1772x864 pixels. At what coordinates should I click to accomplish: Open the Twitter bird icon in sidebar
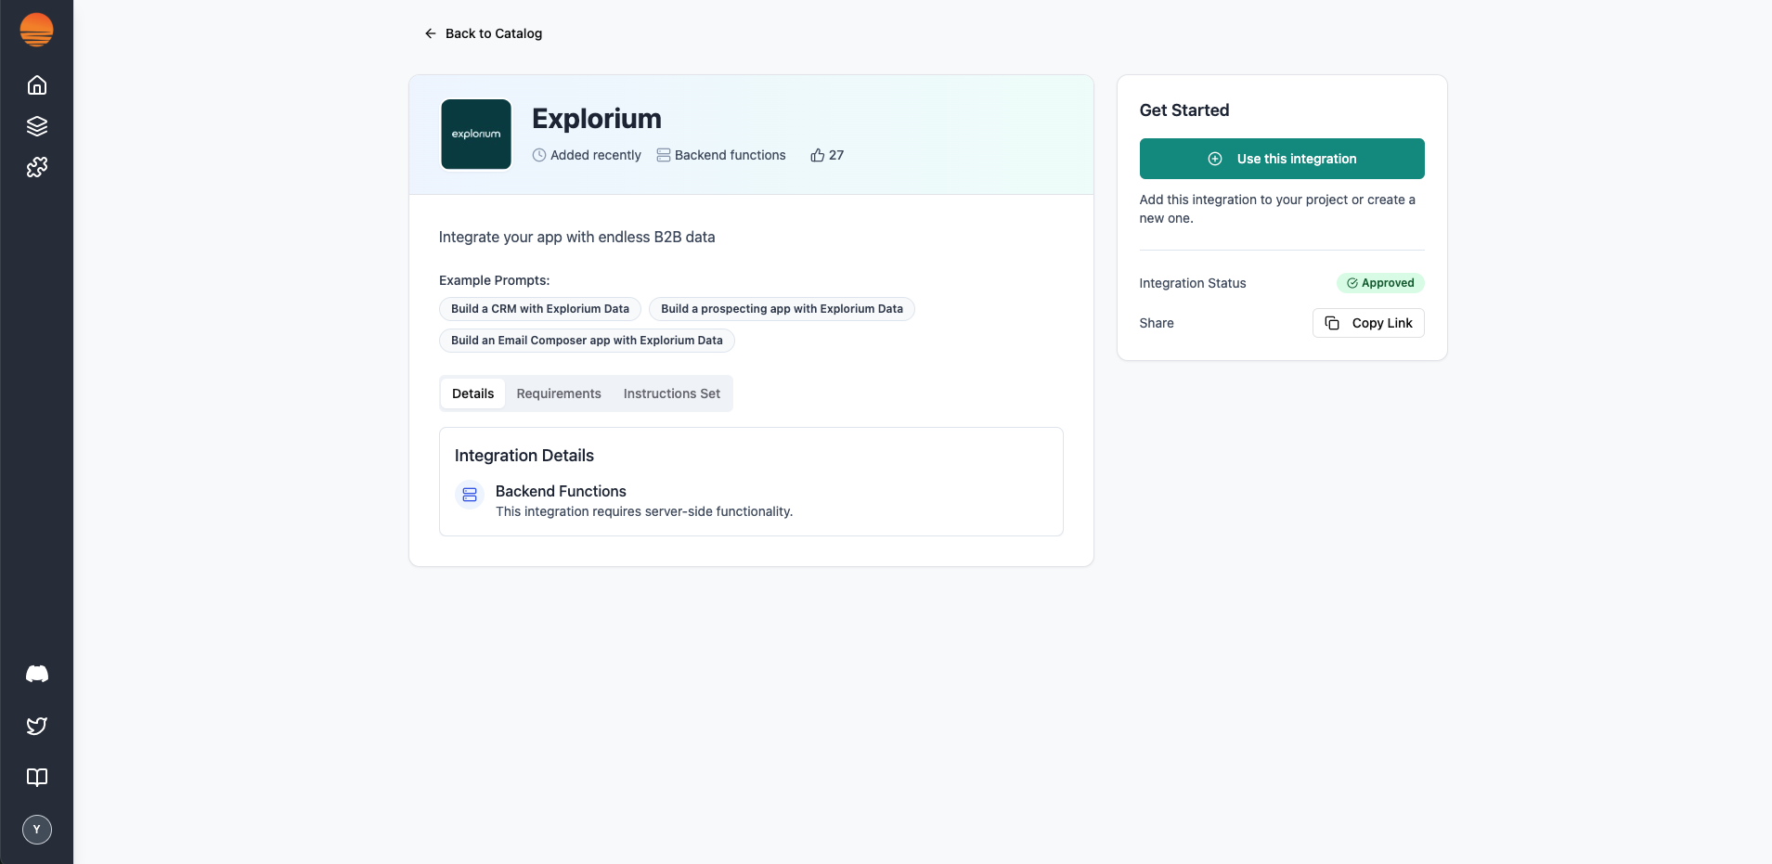tap(37, 726)
